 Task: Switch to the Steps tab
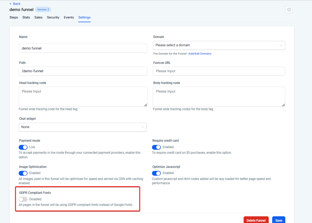point(14,17)
